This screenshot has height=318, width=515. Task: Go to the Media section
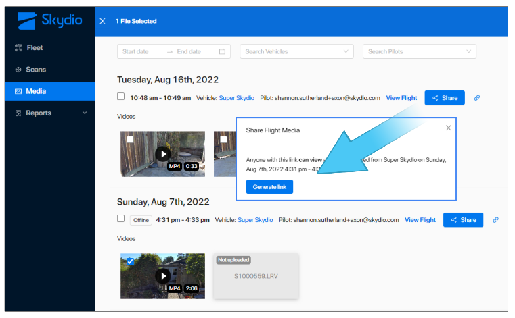[50, 91]
